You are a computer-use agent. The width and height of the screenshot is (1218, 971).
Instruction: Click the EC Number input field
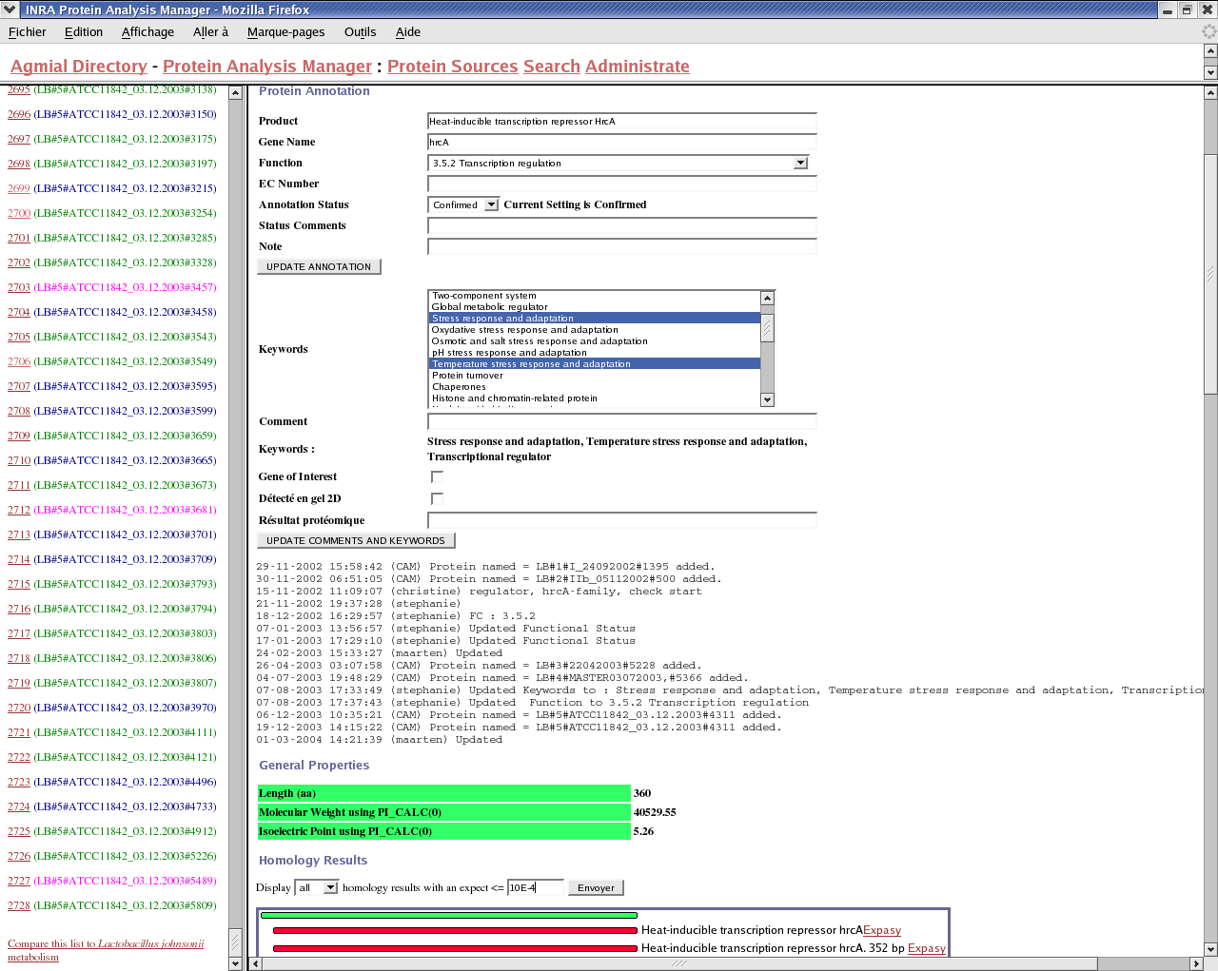[x=621, y=184]
